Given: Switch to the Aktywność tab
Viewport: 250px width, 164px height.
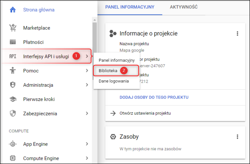Looking at the screenshot, I should (x=184, y=7).
